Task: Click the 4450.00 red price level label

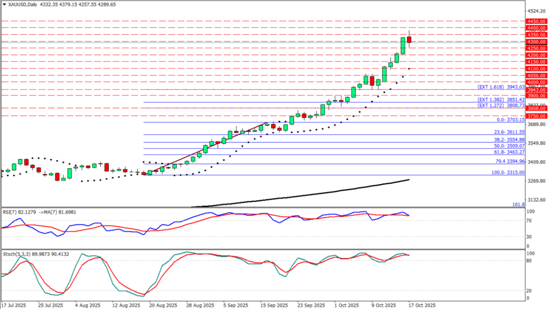Action: click(x=535, y=21)
